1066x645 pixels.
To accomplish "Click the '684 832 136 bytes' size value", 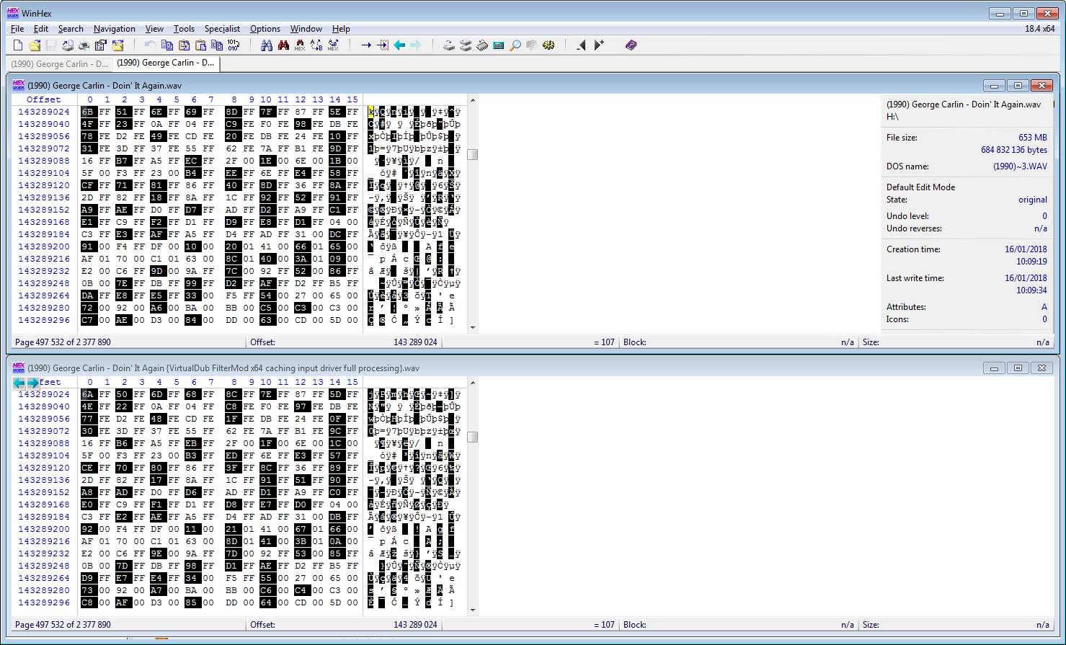I will click(1014, 150).
